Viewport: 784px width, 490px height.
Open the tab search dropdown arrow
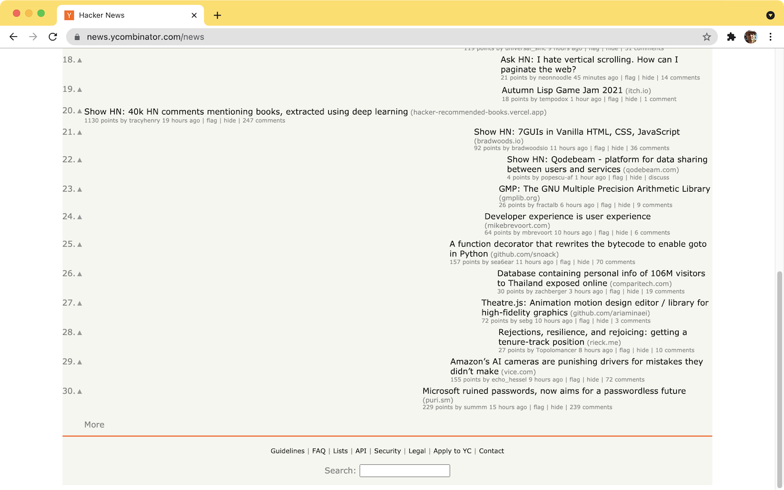coord(771,15)
